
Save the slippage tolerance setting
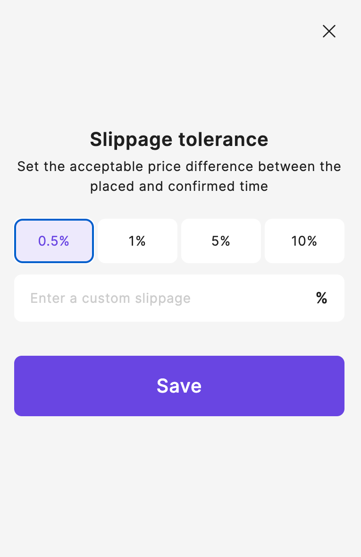pos(179,386)
